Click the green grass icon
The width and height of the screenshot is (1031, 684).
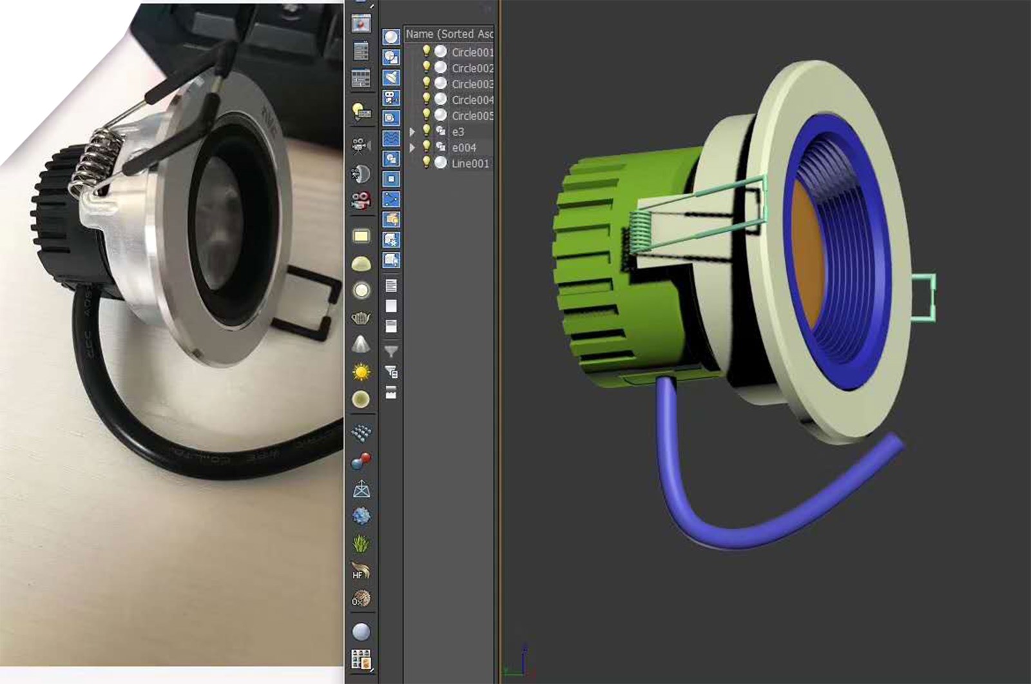pos(361,543)
